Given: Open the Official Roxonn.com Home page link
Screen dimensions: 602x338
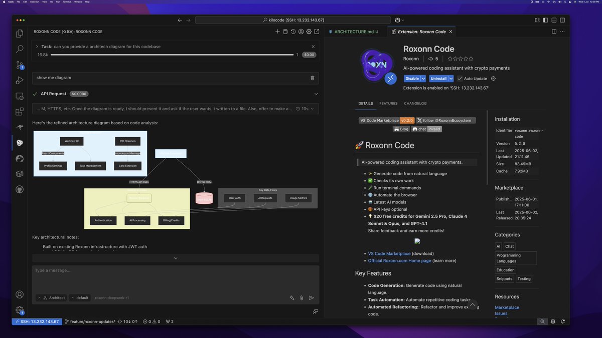Looking at the screenshot, I should (x=399, y=260).
